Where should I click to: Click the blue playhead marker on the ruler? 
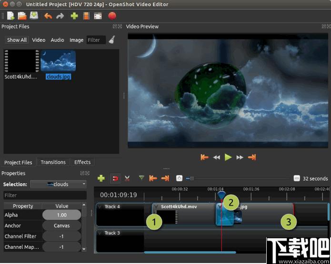tap(221, 195)
